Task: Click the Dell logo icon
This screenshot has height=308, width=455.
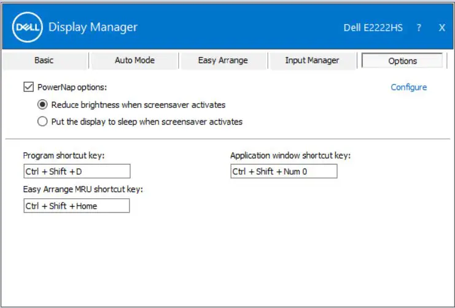Action: point(27,28)
